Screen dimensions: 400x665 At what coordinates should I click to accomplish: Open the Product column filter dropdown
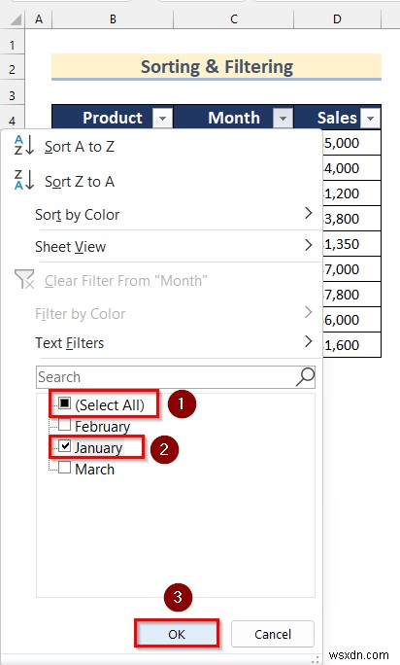162,118
